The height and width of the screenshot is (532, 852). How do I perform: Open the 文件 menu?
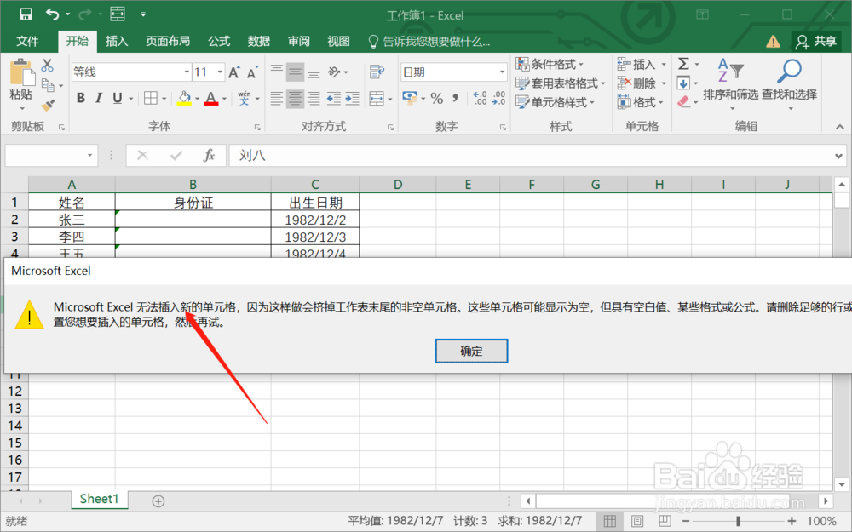point(27,41)
